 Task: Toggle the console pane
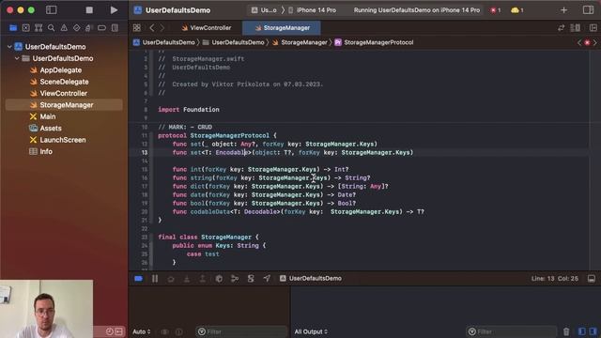tap(593, 331)
